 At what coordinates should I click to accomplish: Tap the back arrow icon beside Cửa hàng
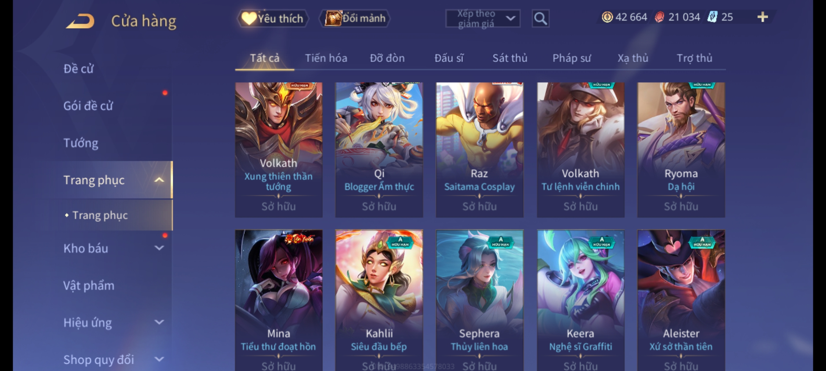pyautogui.click(x=80, y=21)
